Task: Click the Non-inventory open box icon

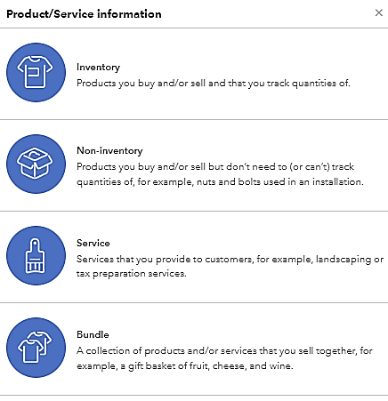Action: pos(36,164)
